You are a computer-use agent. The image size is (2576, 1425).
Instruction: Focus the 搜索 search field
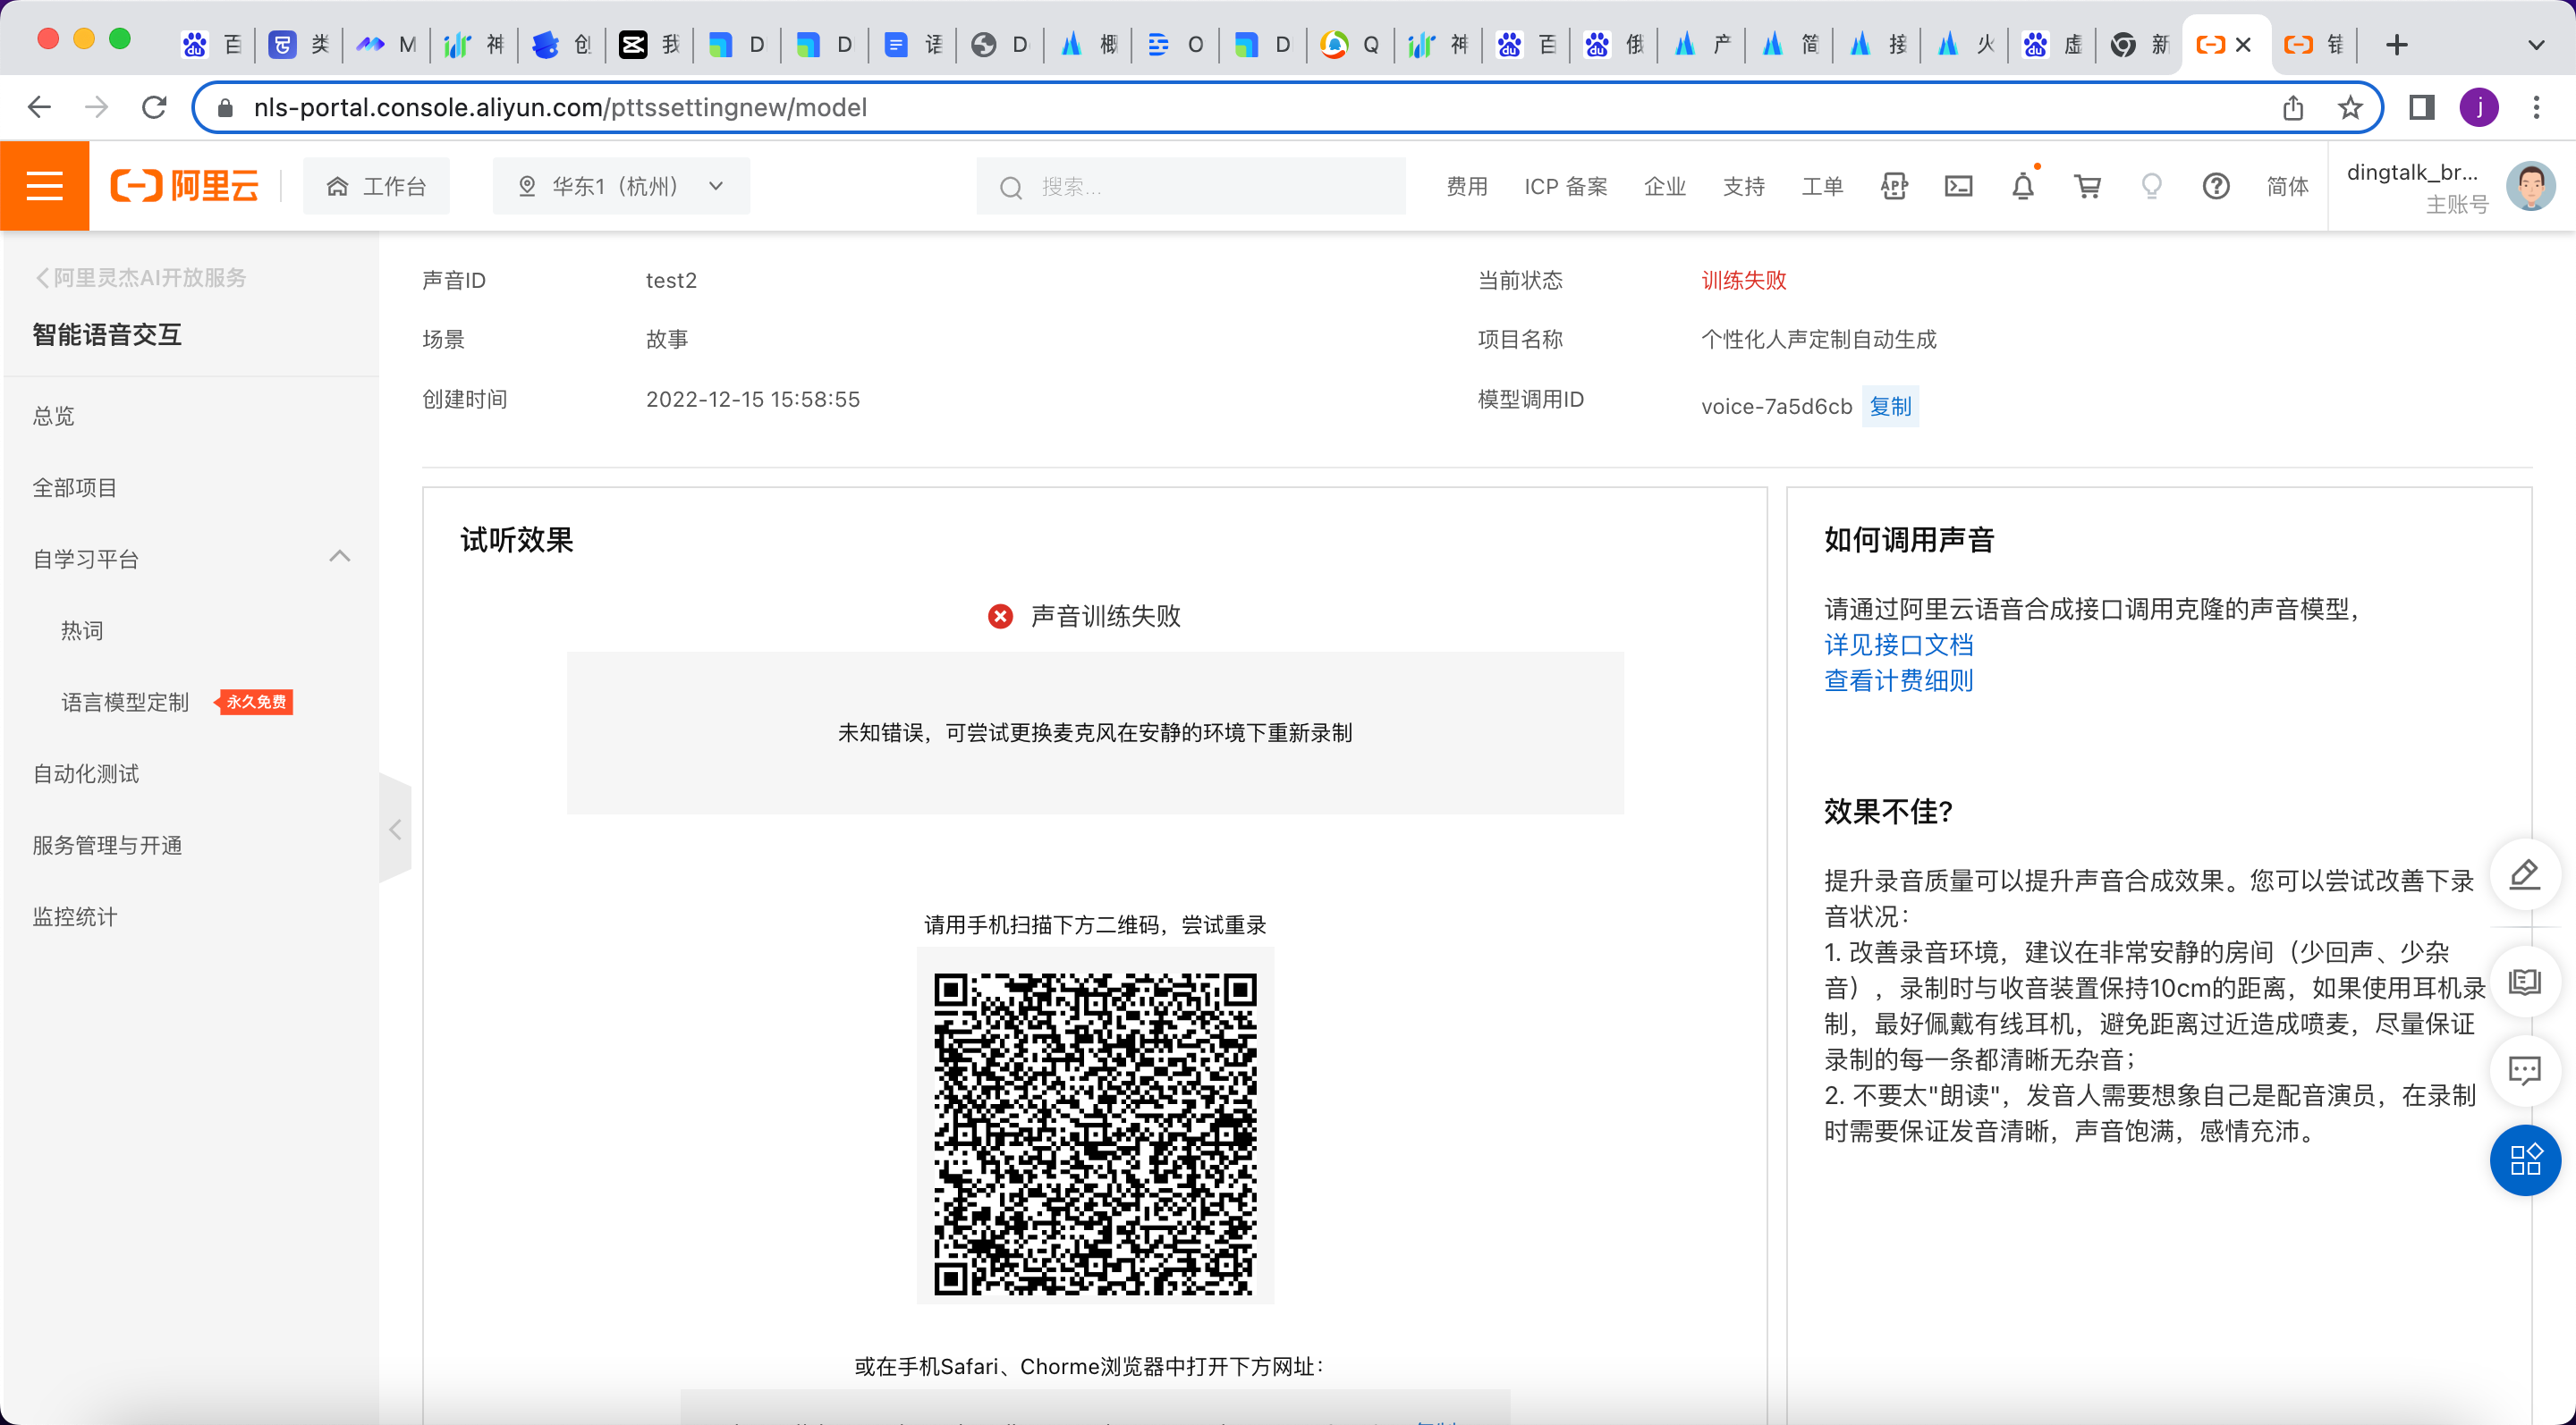pyautogui.click(x=1190, y=186)
